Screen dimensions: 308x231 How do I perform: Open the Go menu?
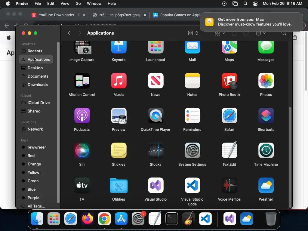(x=78, y=4)
